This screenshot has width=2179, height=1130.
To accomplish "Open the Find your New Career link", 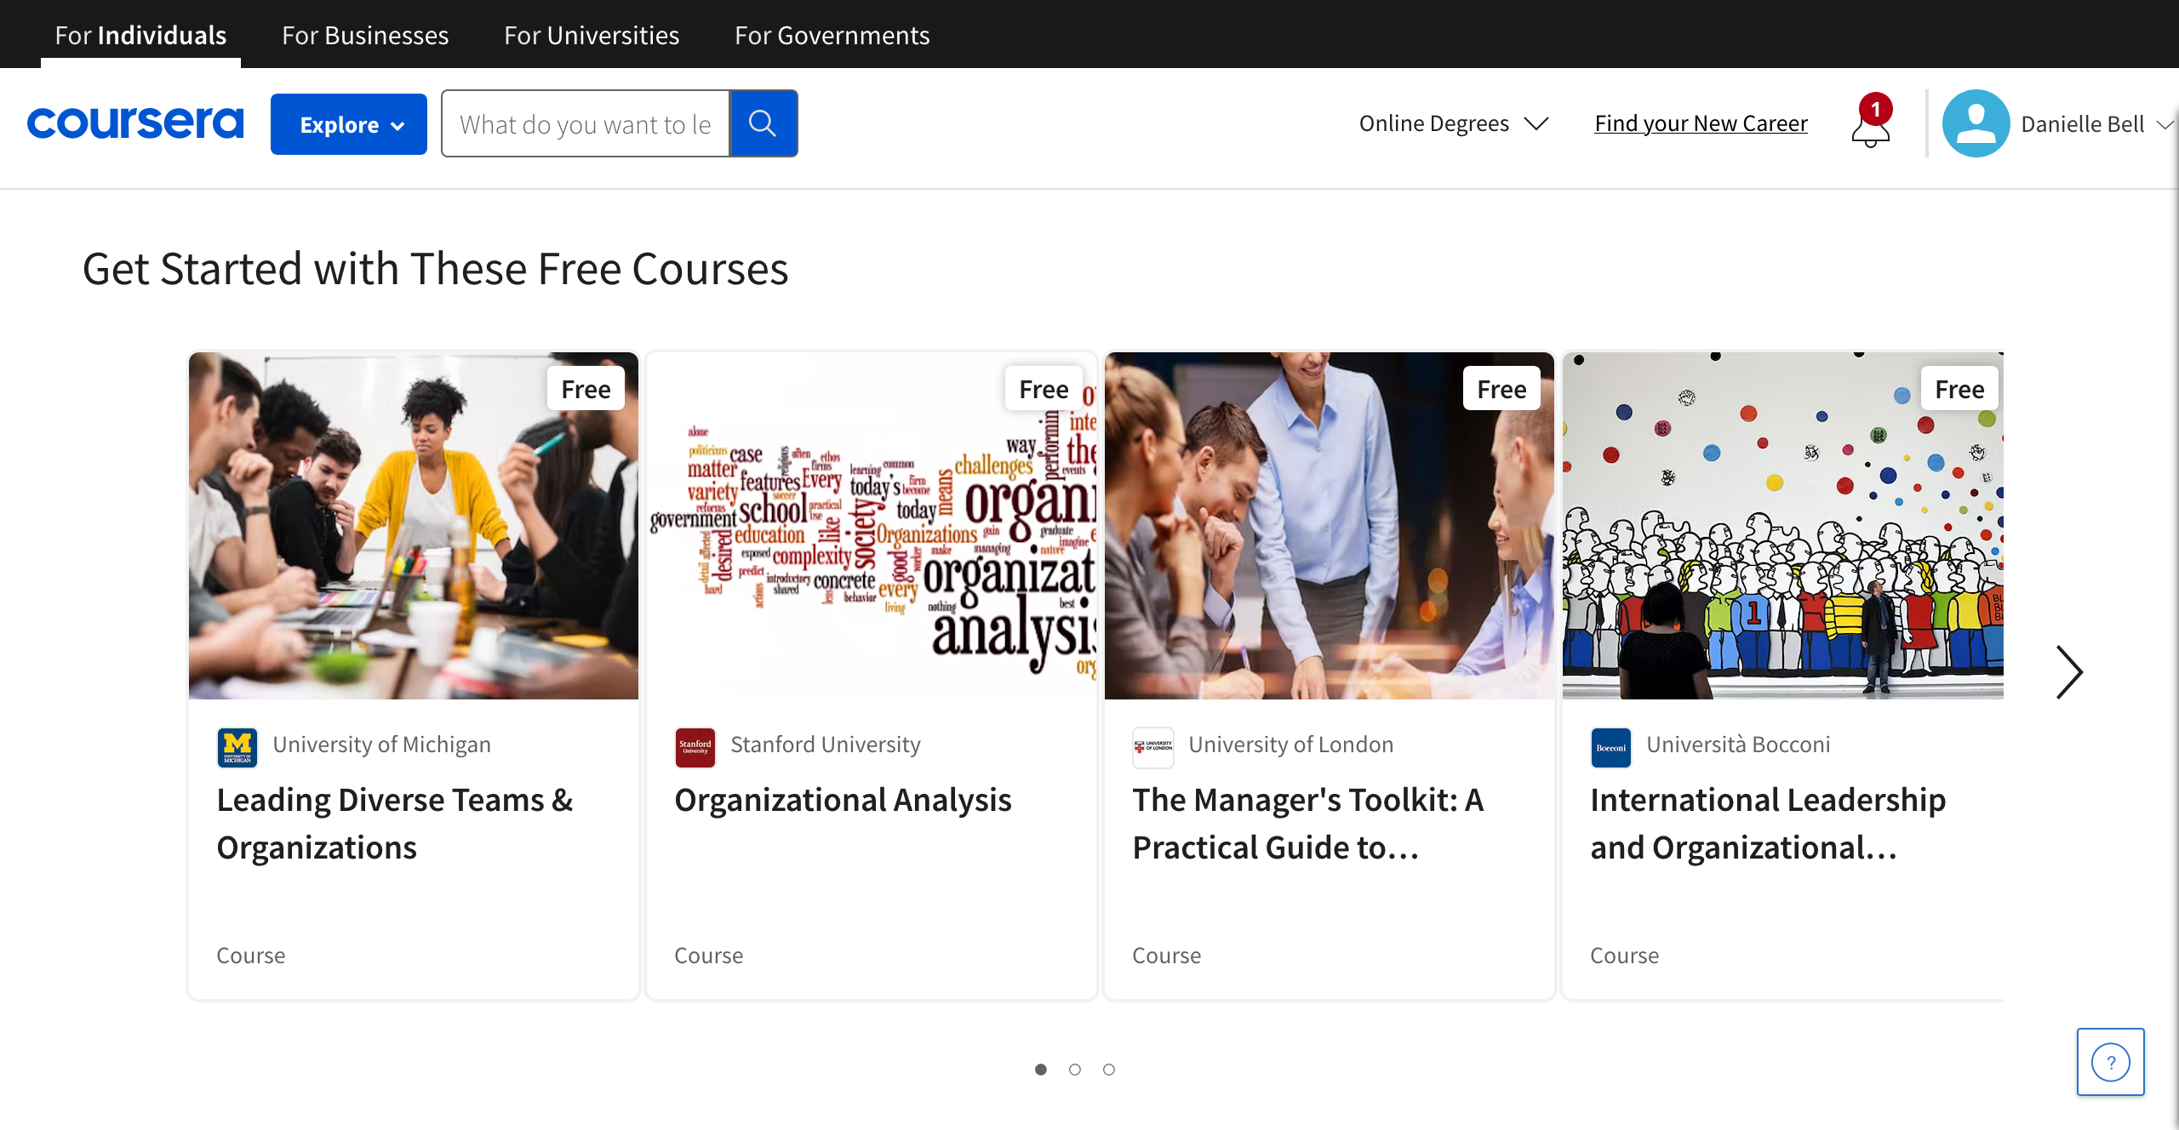I will tap(1701, 123).
